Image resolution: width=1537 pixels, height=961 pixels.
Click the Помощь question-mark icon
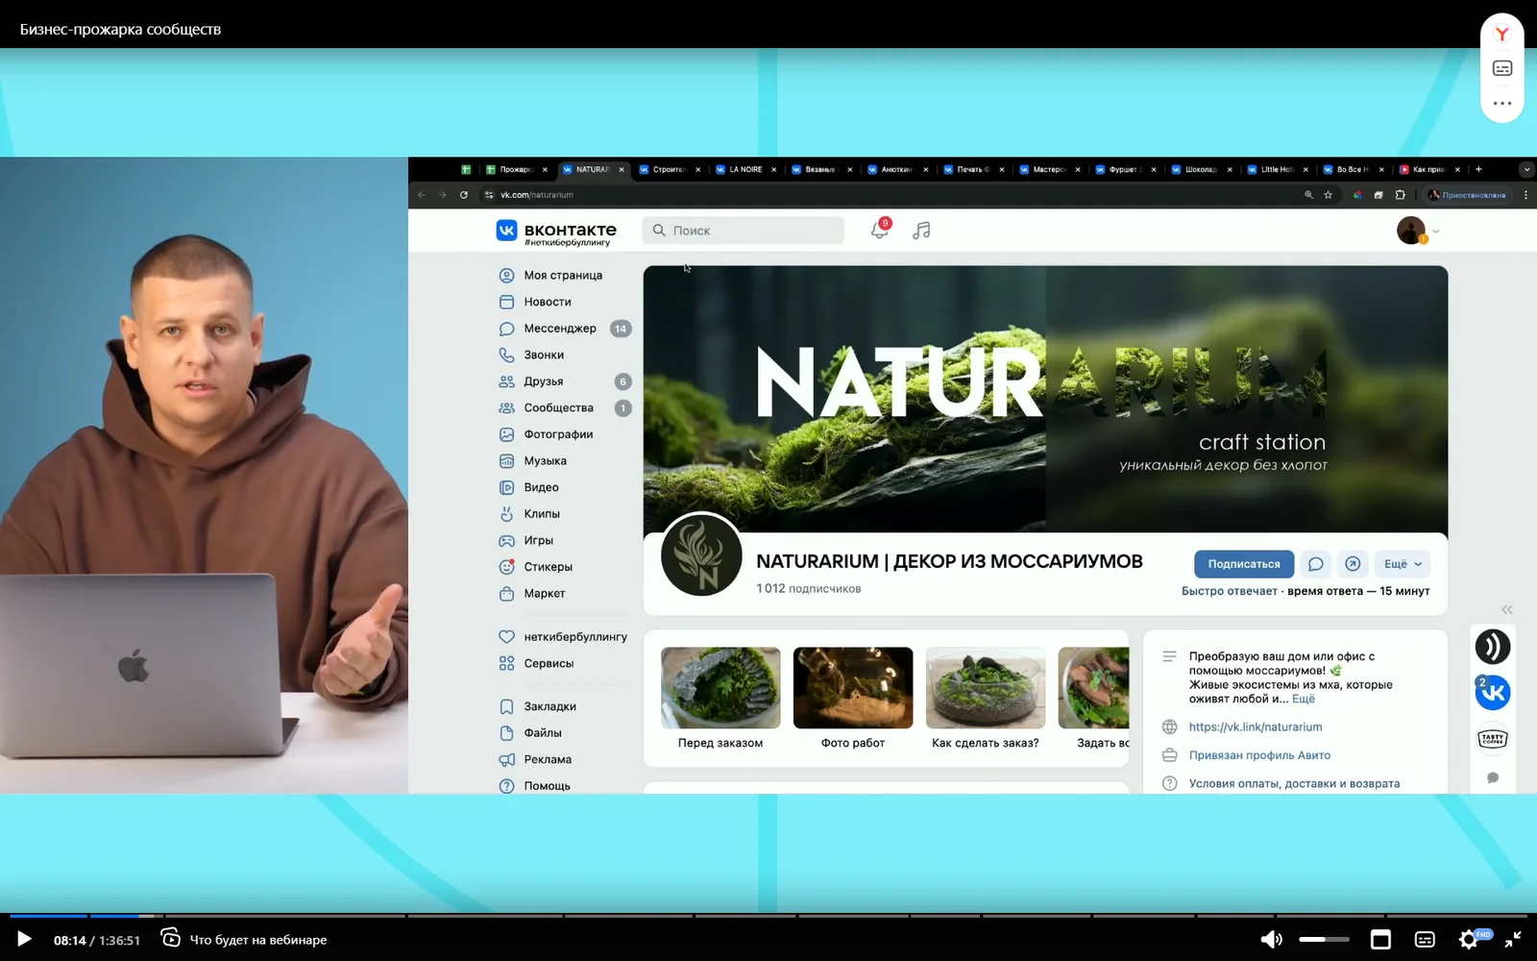[506, 786]
